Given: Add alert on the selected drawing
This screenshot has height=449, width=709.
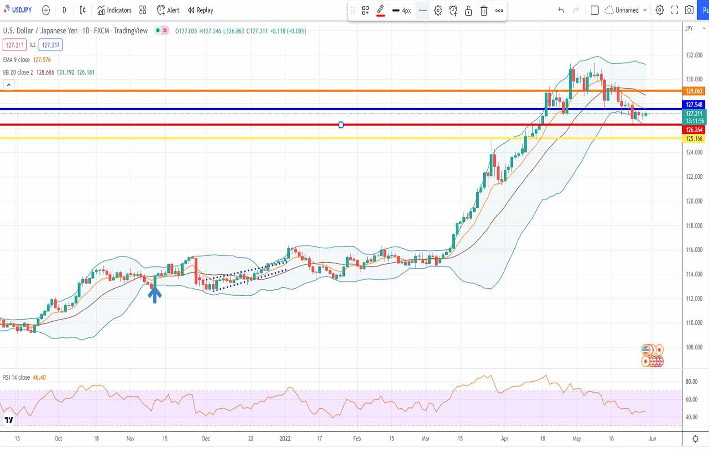Looking at the screenshot, I should coord(453,10).
